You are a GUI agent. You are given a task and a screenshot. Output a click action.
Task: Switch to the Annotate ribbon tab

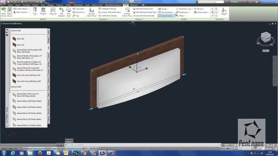point(26,5)
